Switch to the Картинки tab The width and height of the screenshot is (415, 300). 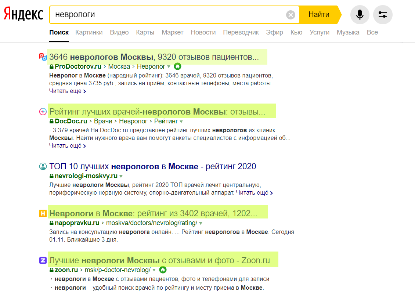click(x=89, y=32)
